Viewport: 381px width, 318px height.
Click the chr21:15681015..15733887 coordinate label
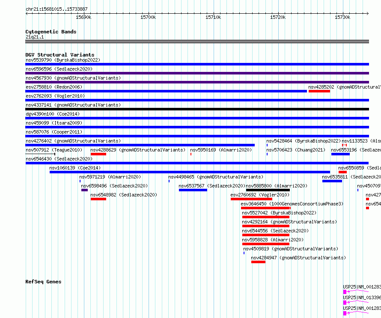[x=57, y=9]
